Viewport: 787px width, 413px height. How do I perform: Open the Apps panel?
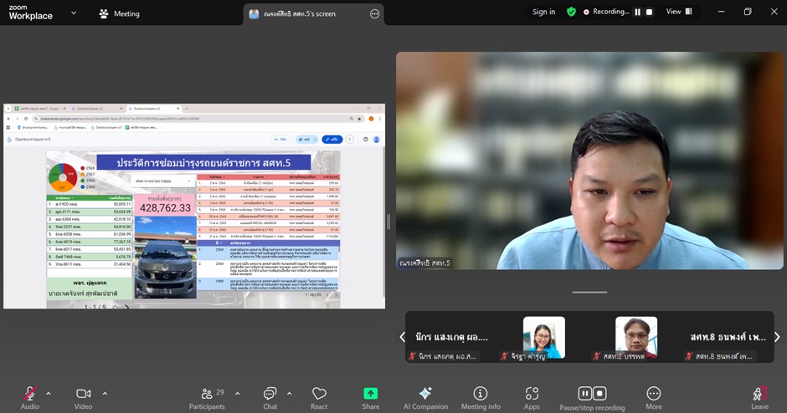pyautogui.click(x=532, y=394)
